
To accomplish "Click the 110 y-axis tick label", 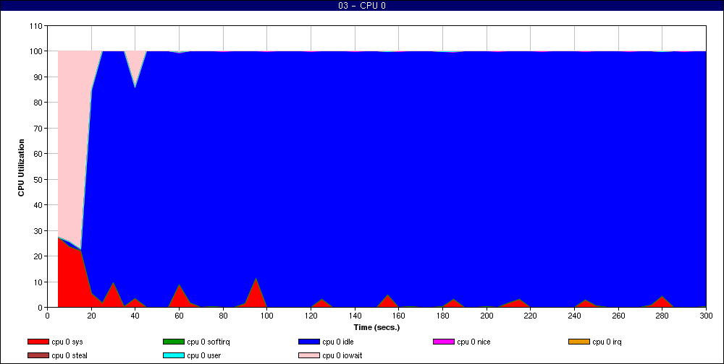I will click(x=37, y=26).
